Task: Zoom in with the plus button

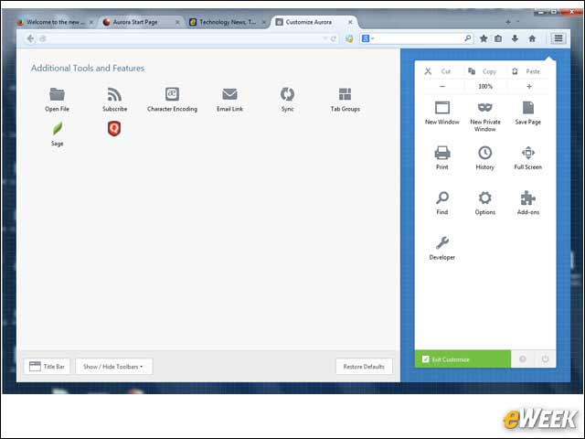Action: coord(529,87)
